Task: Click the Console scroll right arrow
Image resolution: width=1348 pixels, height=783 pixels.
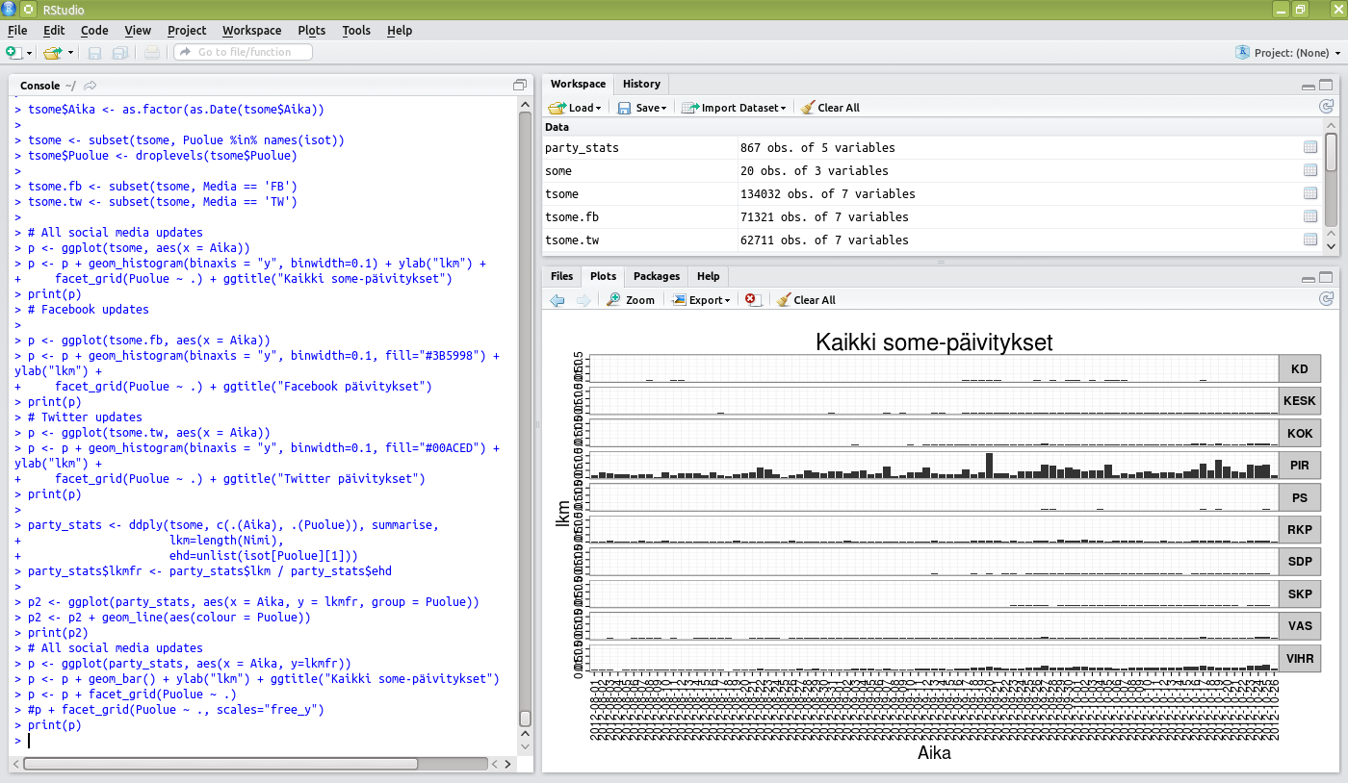Action: [508, 764]
